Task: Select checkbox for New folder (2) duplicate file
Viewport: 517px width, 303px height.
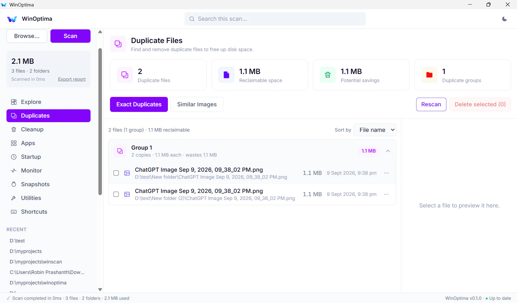Action: pyautogui.click(x=116, y=194)
